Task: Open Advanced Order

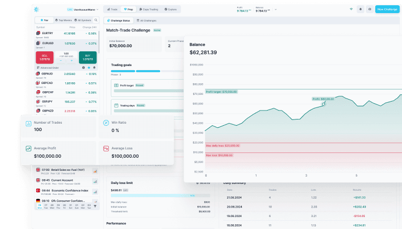Action: click(48, 68)
